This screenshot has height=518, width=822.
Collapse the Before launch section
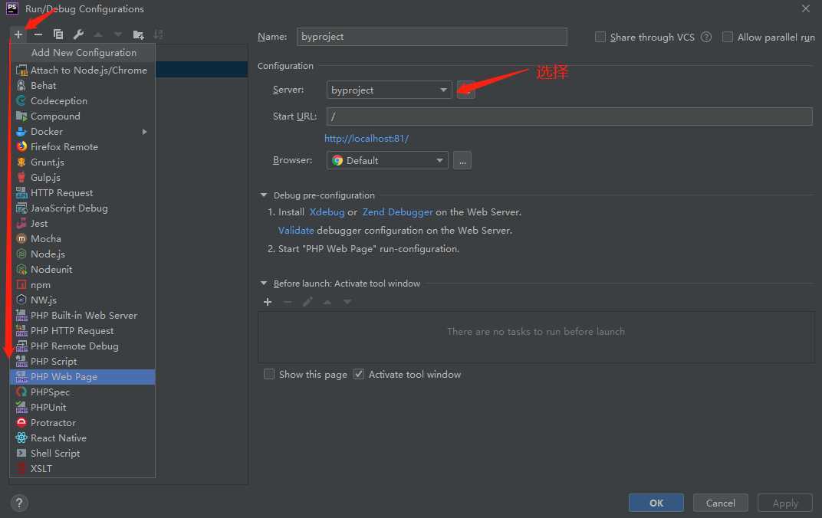[x=264, y=284]
